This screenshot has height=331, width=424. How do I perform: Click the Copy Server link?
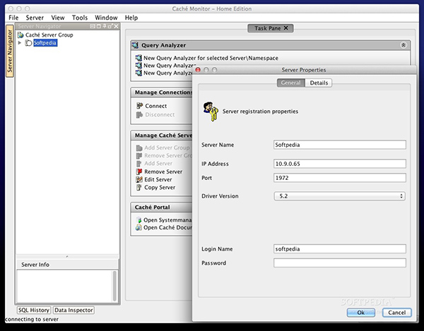coord(160,187)
